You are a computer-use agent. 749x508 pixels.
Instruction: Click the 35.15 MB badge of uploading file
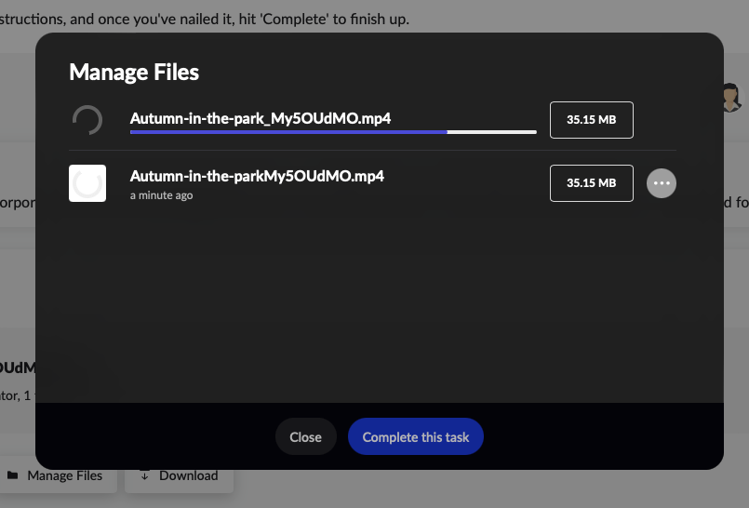[592, 120]
